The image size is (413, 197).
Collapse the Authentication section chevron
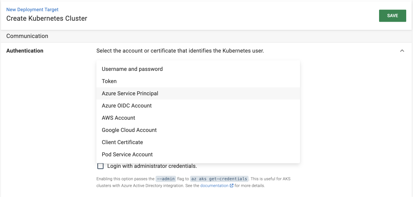(402, 51)
